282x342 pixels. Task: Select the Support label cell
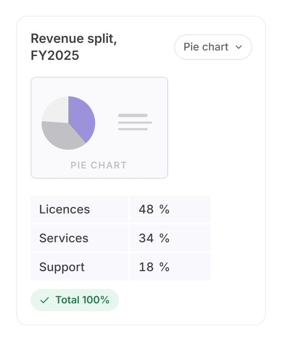tap(79, 267)
